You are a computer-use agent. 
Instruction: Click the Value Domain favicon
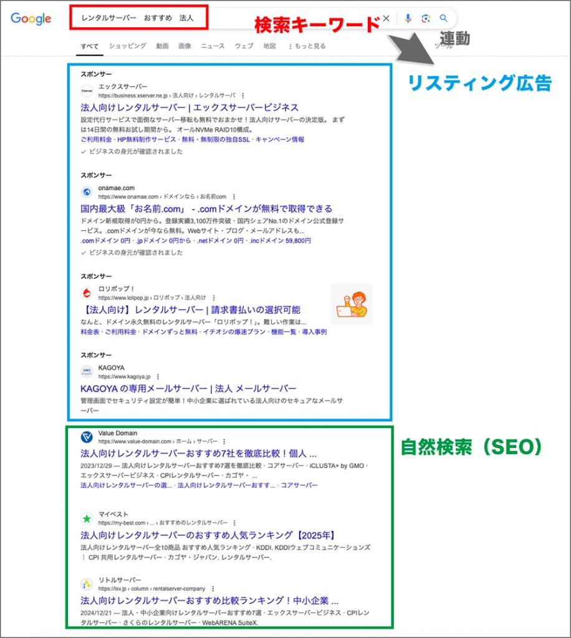click(87, 437)
